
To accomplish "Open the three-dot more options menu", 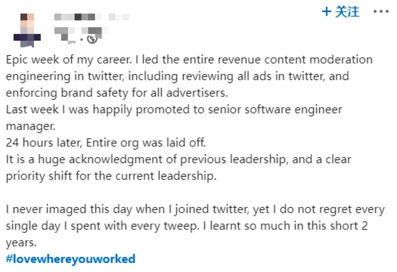I will pyautogui.click(x=380, y=12).
